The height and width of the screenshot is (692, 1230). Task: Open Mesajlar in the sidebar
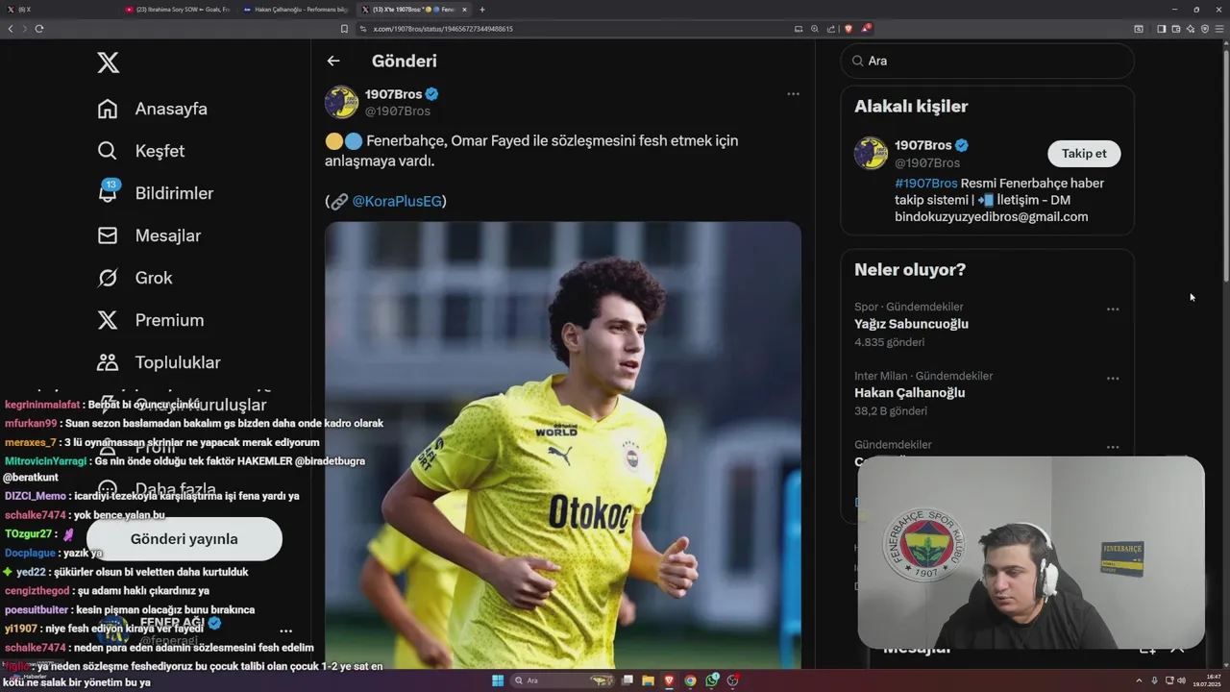[168, 235]
